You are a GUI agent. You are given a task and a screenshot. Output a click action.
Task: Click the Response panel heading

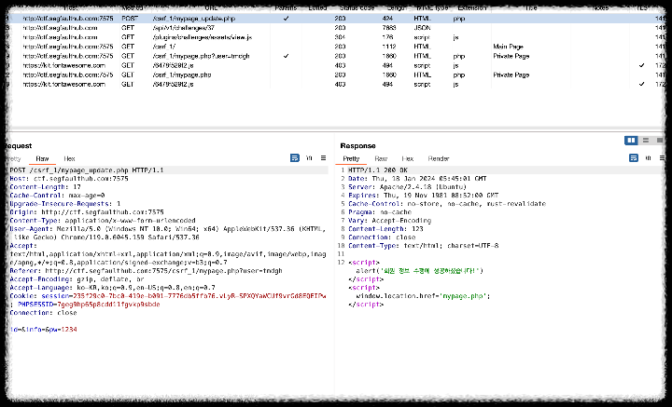pyautogui.click(x=357, y=146)
